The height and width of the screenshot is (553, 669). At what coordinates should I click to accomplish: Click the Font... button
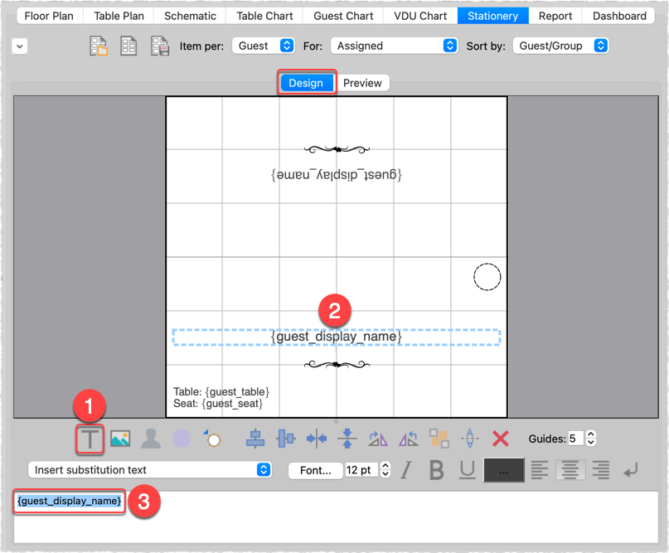tap(316, 470)
